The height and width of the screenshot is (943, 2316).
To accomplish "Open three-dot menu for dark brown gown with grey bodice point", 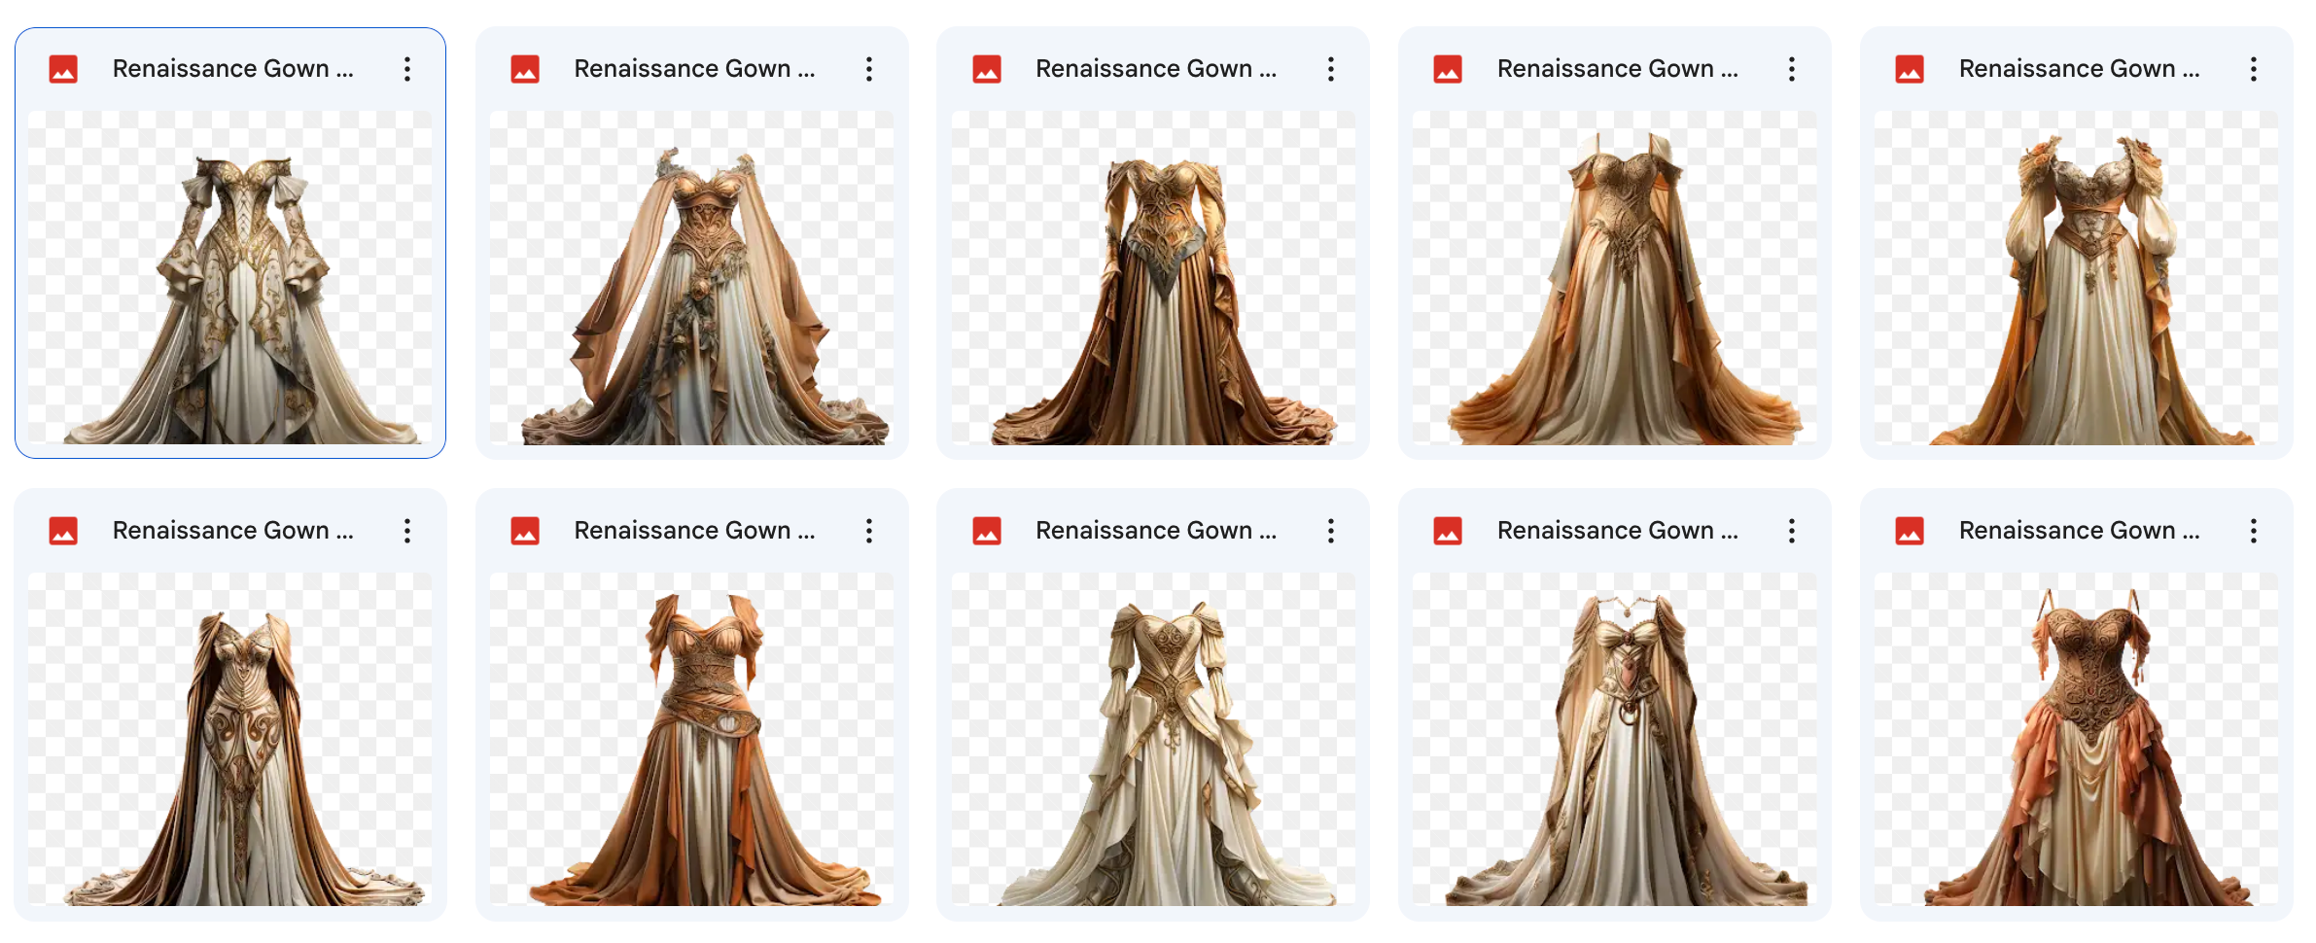I will point(1331,69).
